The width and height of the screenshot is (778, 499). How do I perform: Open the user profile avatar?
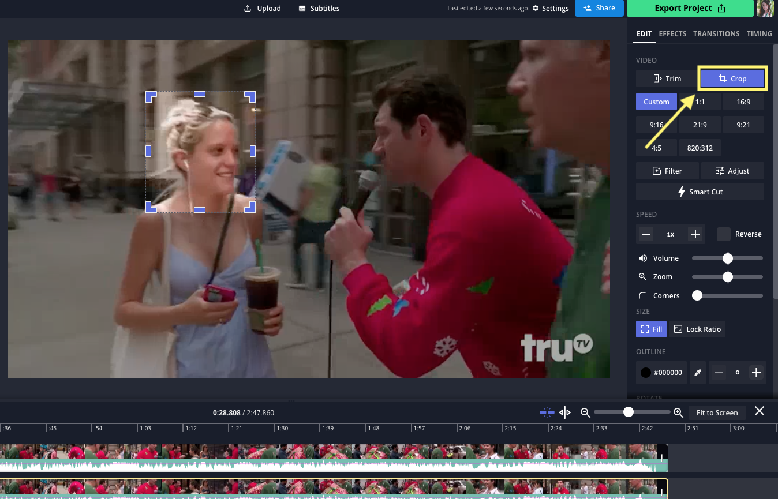pos(765,9)
